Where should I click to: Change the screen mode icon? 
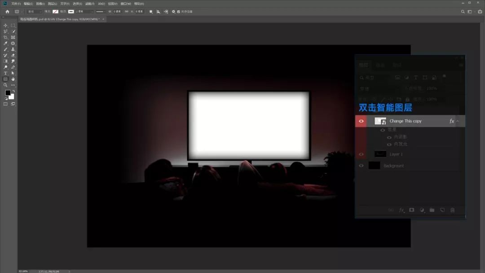coord(13,104)
